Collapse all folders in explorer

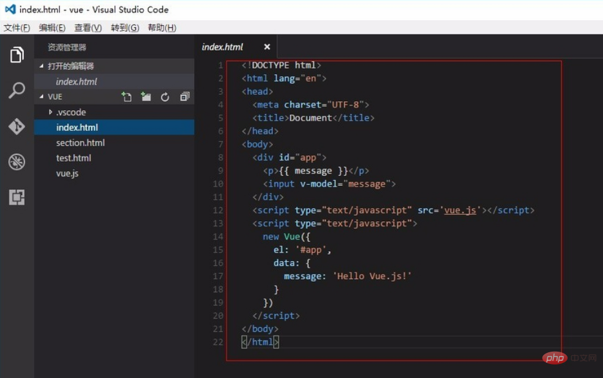click(x=184, y=97)
